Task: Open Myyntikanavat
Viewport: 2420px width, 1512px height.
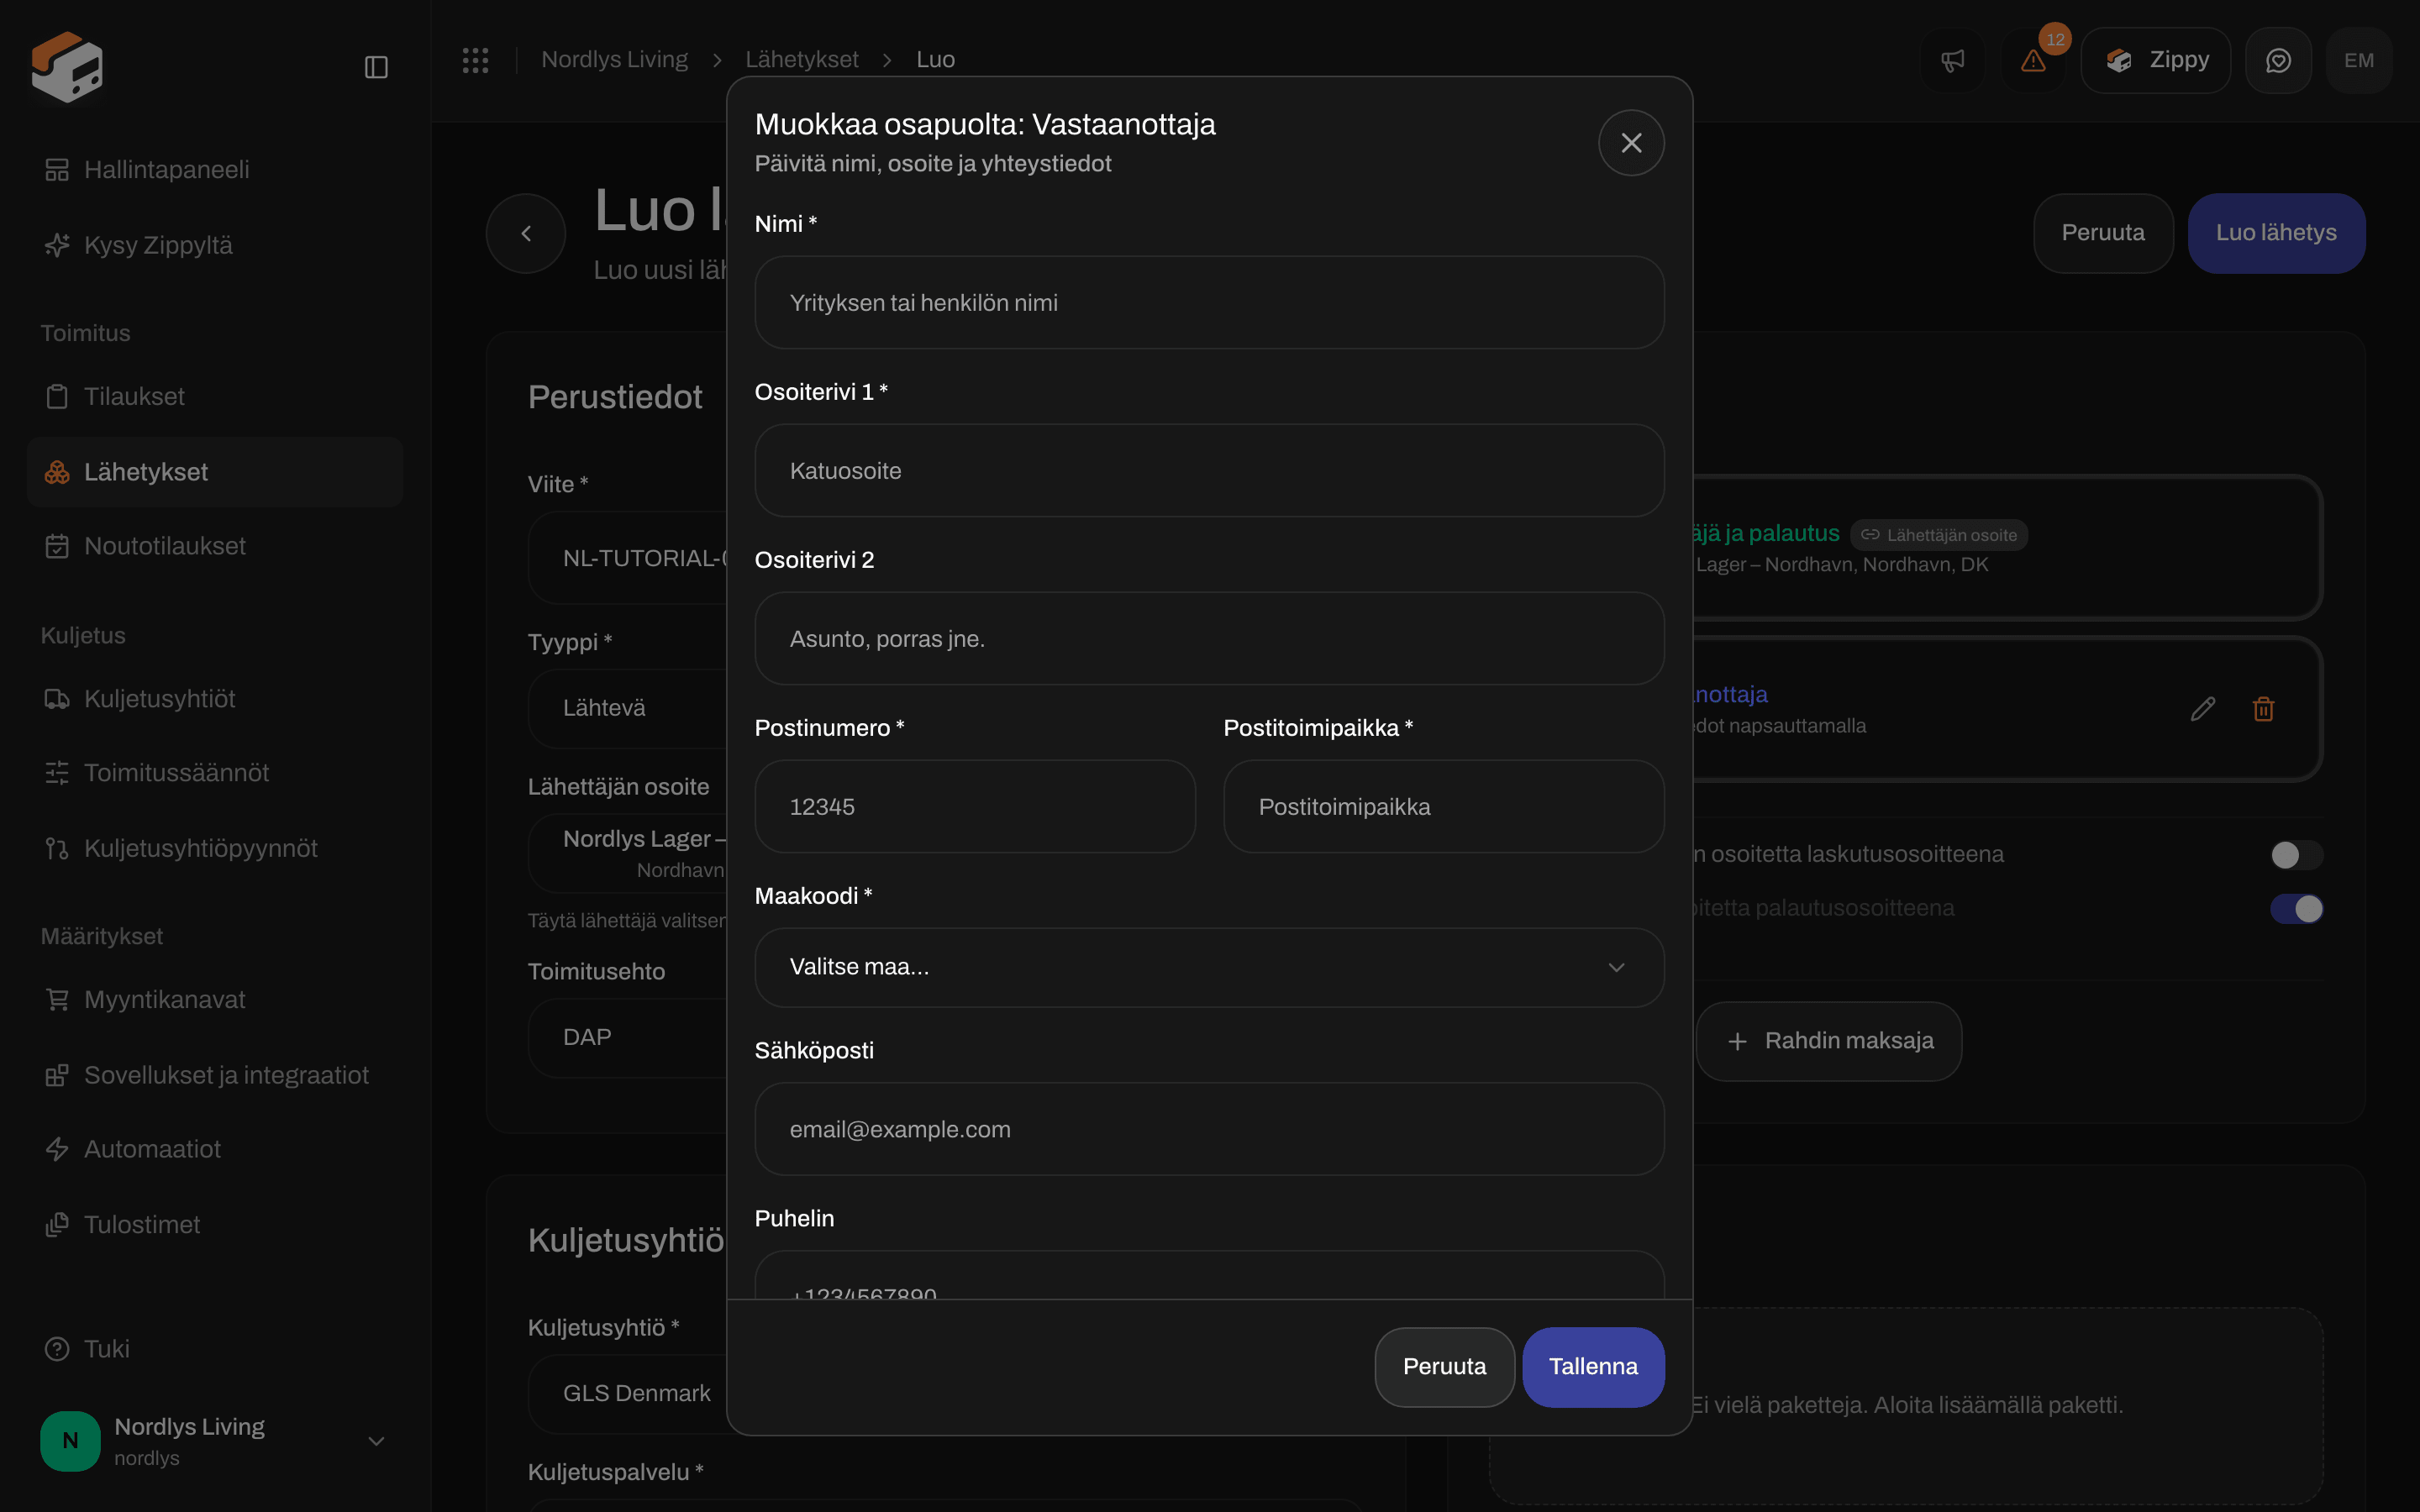Action: 215,1000
